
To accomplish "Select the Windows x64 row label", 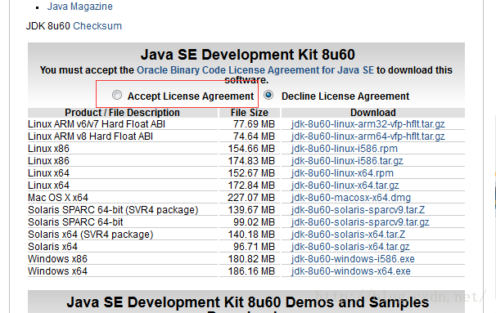I will [x=57, y=271].
